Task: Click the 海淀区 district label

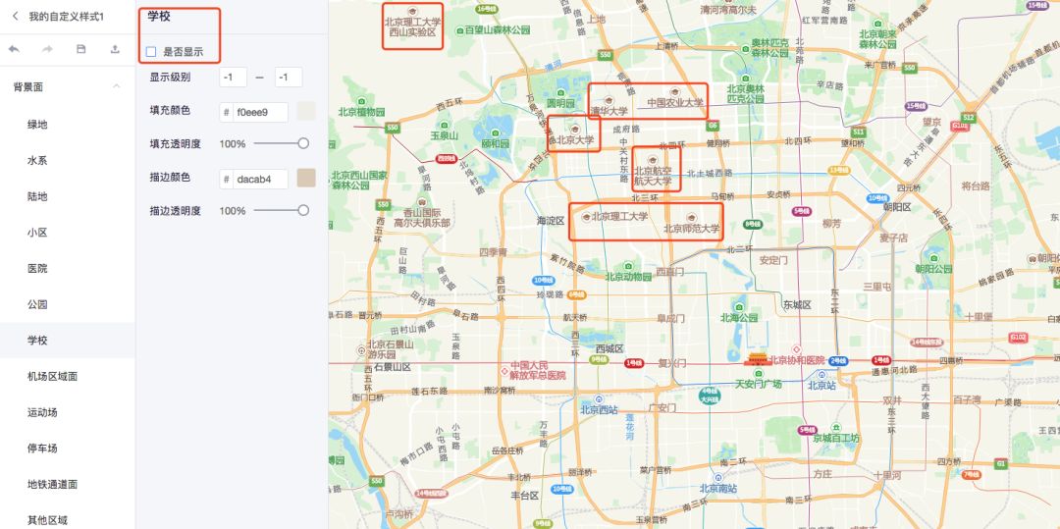Action: pyautogui.click(x=551, y=221)
